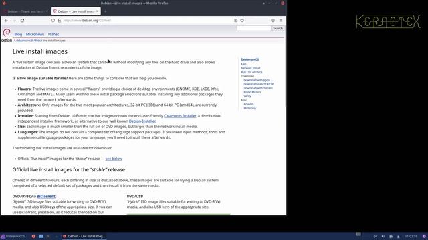
Task: Open the 'Calamares Installer' link
Action: click(x=180, y=116)
